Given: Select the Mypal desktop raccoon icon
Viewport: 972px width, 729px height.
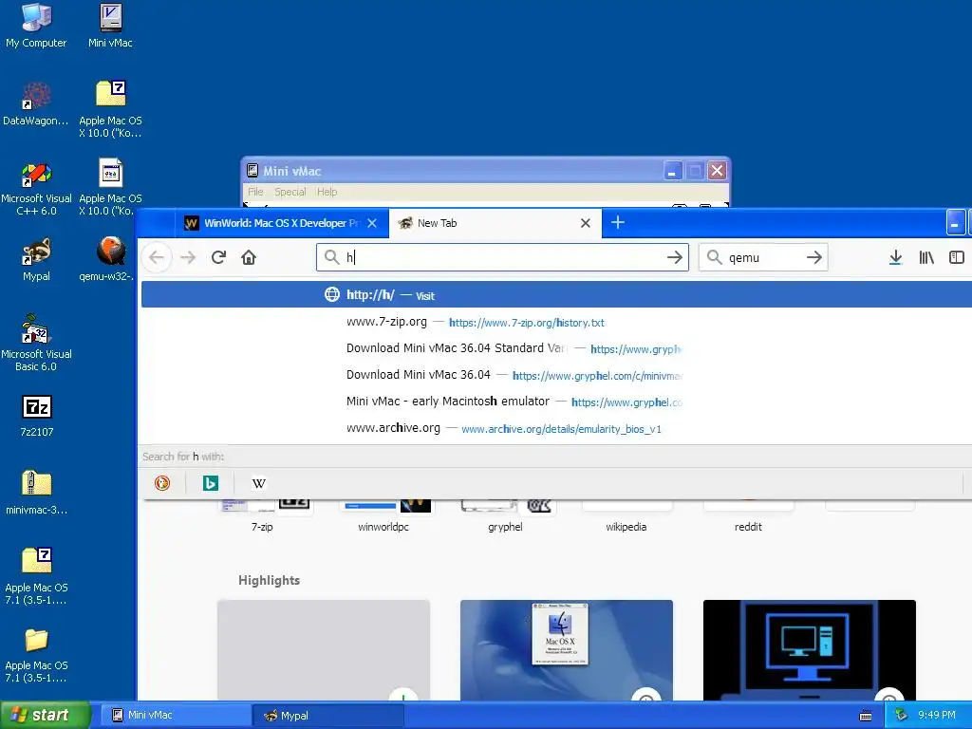Looking at the screenshot, I should pyautogui.click(x=36, y=260).
